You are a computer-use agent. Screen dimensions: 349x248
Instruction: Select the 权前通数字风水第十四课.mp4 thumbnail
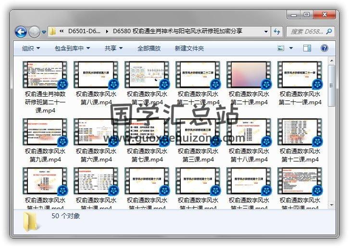[300, 181]
